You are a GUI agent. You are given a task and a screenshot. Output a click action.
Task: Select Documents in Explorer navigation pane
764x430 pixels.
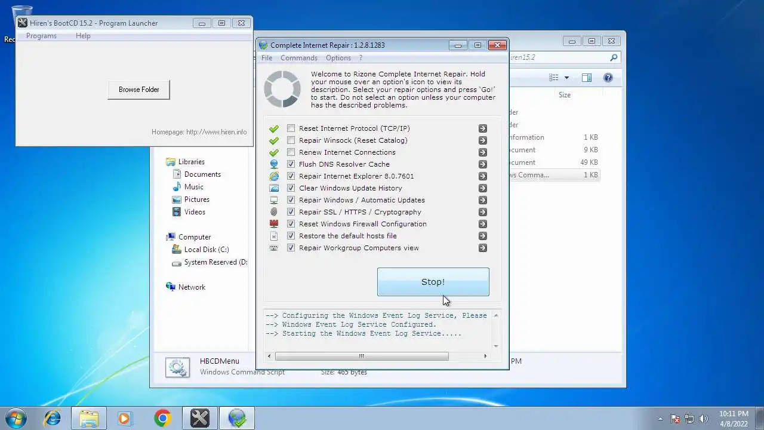point(202,174)
